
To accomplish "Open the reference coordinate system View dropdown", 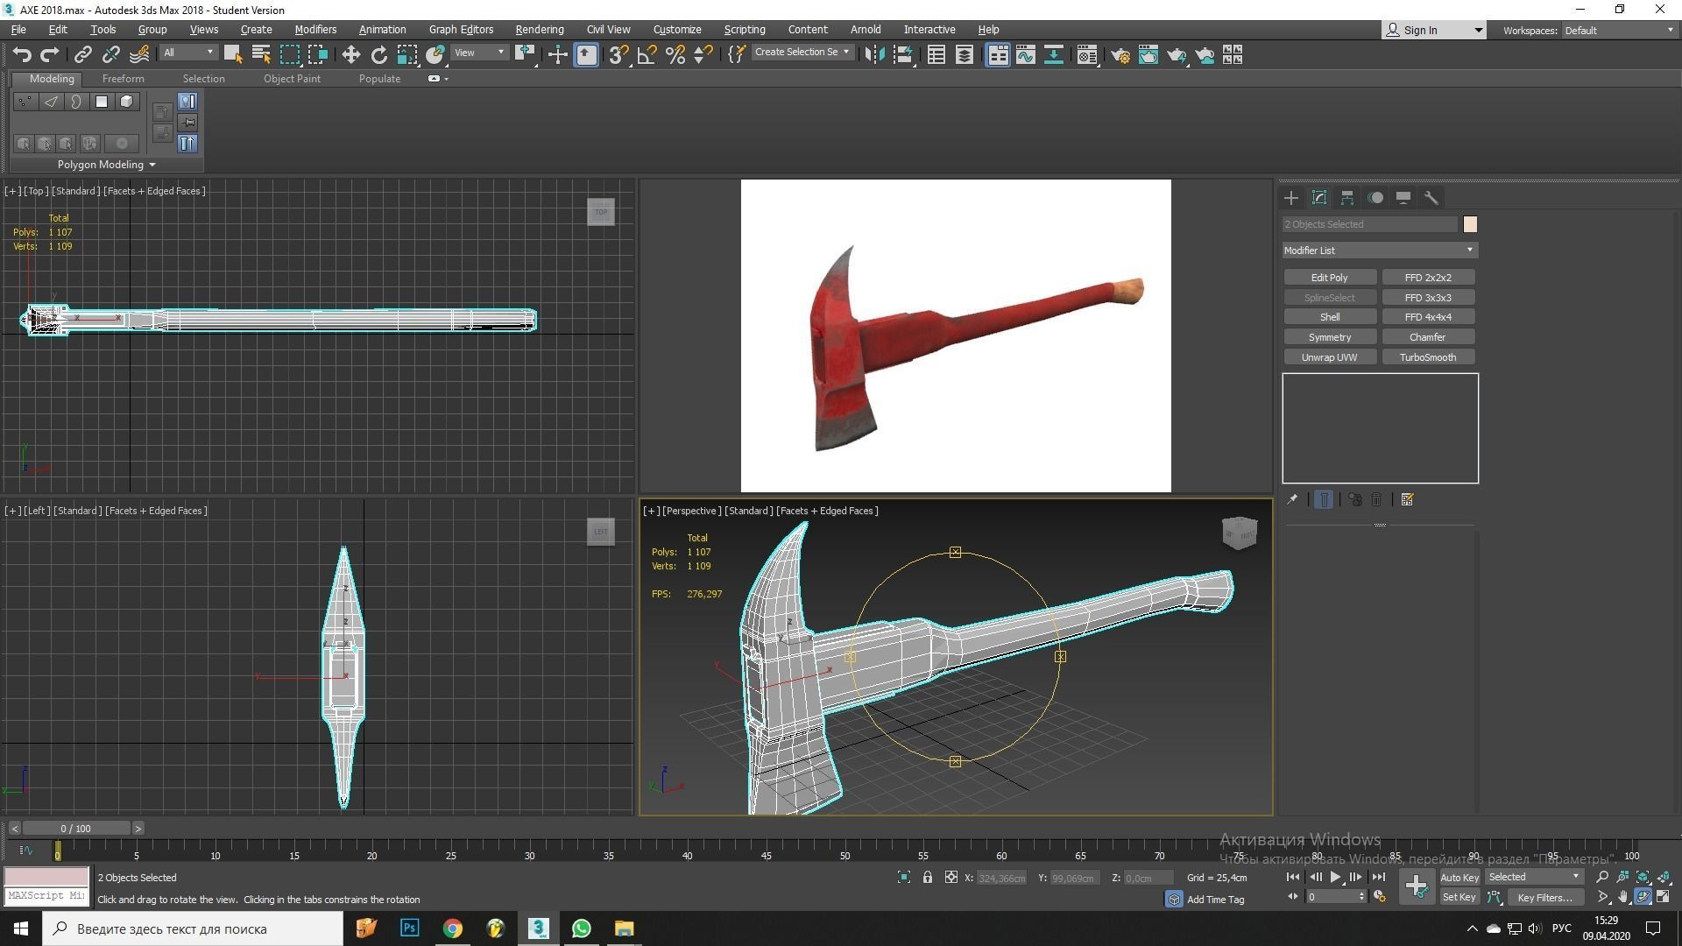I will coord(479,53).
